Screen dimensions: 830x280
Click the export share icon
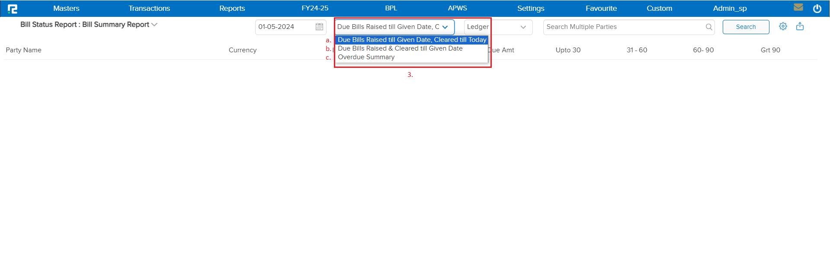[800, 26]
